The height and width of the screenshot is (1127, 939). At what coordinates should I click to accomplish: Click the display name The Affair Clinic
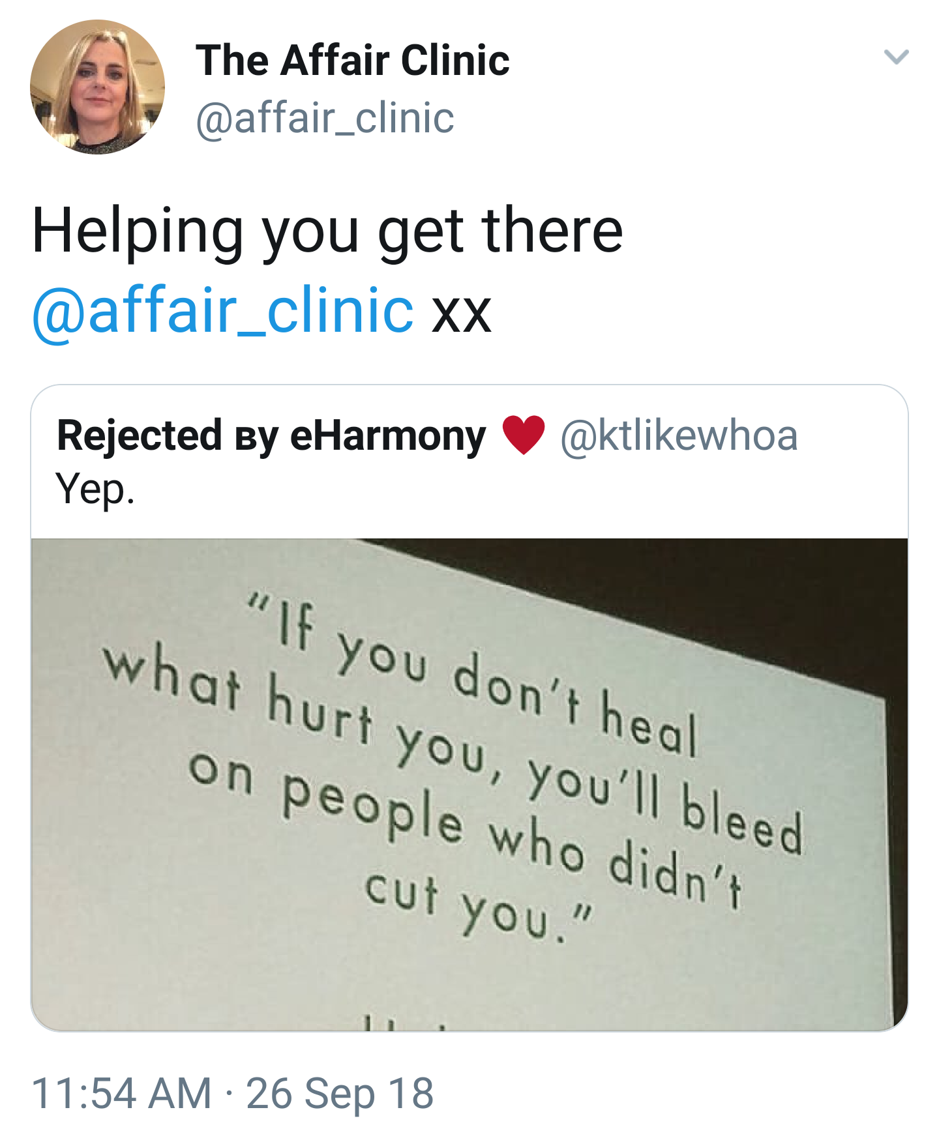click(x=352, y=61)
